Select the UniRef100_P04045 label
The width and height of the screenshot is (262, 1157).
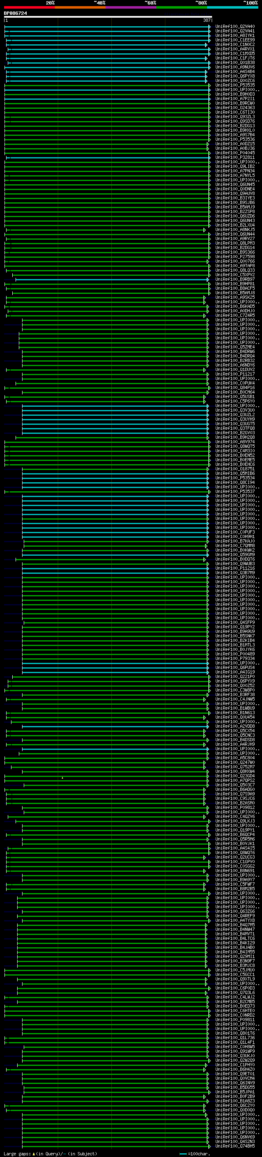pyautogui.click(x=235, y=153)
